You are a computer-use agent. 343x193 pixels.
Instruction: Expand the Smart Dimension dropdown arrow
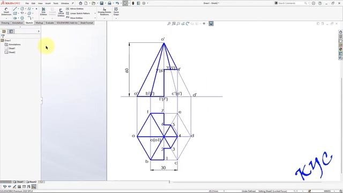[6, 18]
